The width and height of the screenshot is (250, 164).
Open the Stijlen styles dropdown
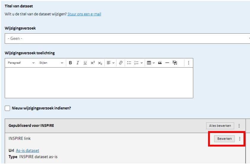[x=51, y=63]
